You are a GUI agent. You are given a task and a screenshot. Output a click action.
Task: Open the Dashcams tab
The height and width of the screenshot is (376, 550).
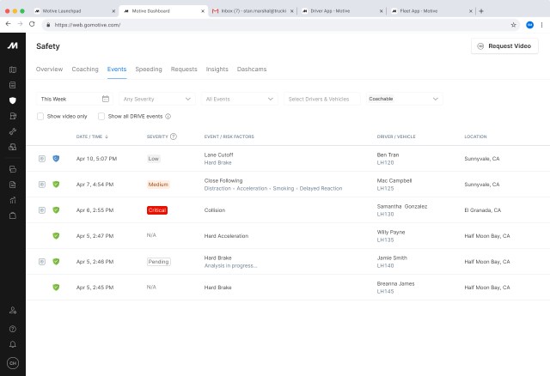pos(252,69)
